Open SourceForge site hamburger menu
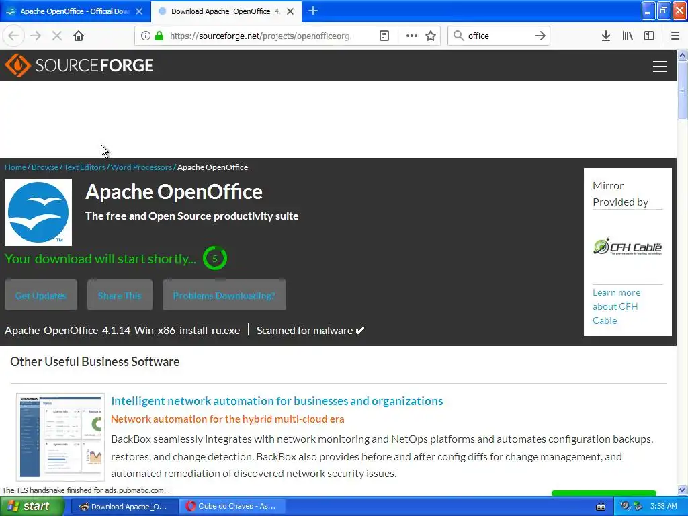Image resolution: width=688 pixels, height=516 pixels. (660, 67)
